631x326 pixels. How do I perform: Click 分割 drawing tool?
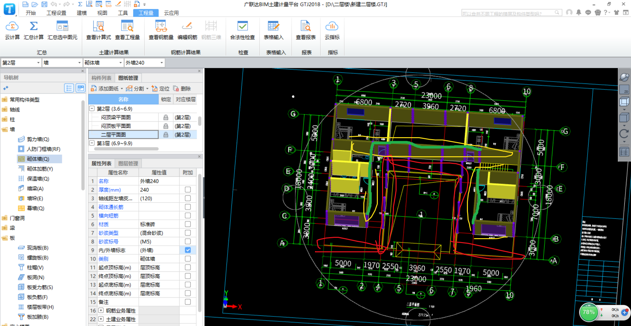tap(135, 88)
